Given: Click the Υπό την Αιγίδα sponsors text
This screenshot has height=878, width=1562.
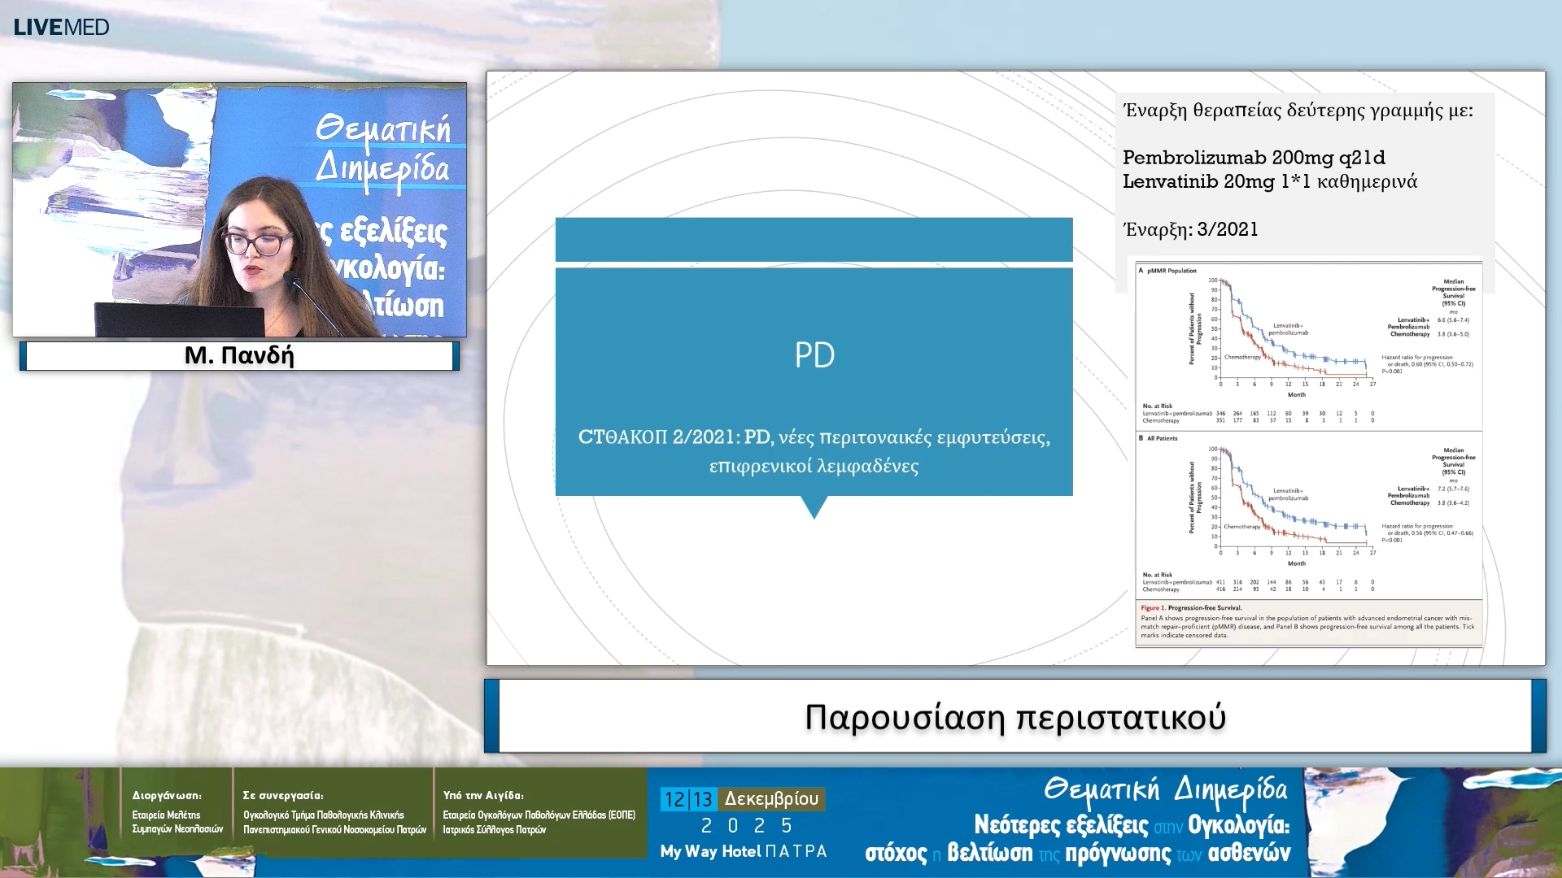Looking at the screenshot, I should [538, 813].
